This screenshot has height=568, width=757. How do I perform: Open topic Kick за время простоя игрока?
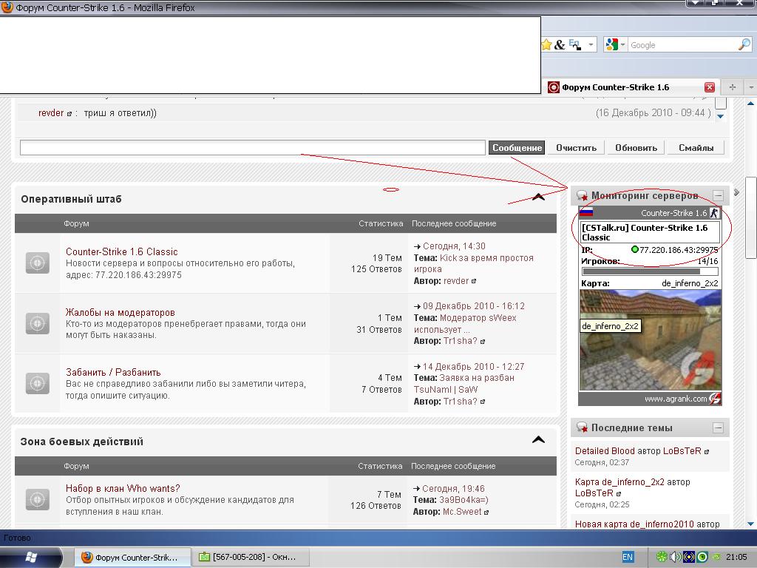click(x=473, y=264)
